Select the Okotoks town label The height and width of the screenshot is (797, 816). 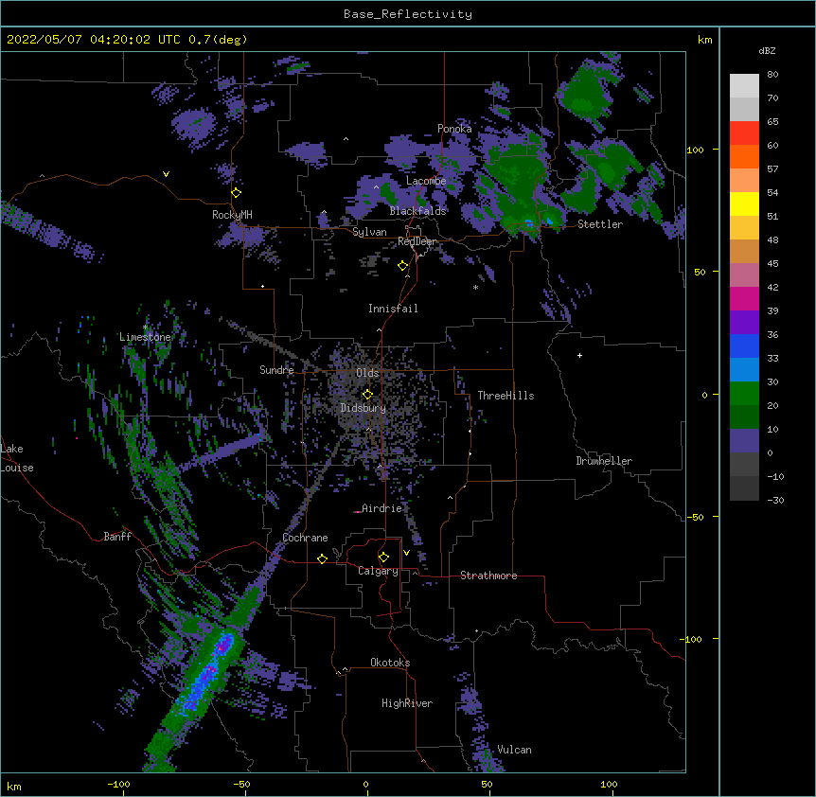pyautogui.click(x=390, y=663)
